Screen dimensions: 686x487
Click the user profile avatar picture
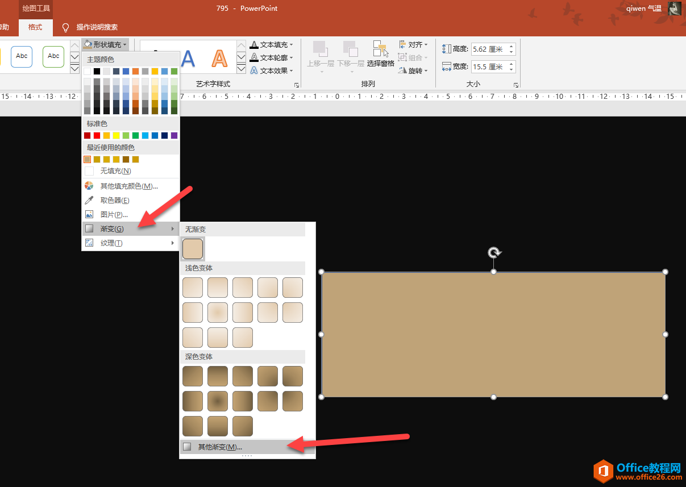[x=674, y=9]
